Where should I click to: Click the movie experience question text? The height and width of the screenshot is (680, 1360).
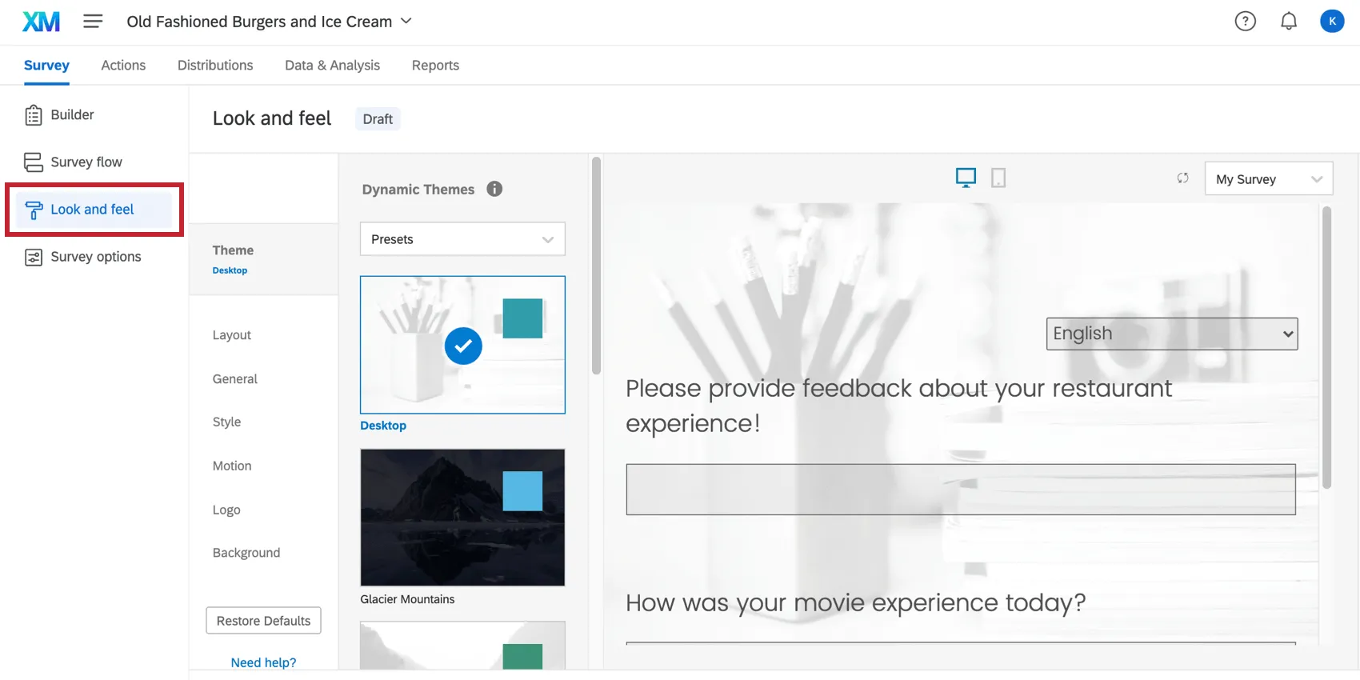[x=856, y=602]
